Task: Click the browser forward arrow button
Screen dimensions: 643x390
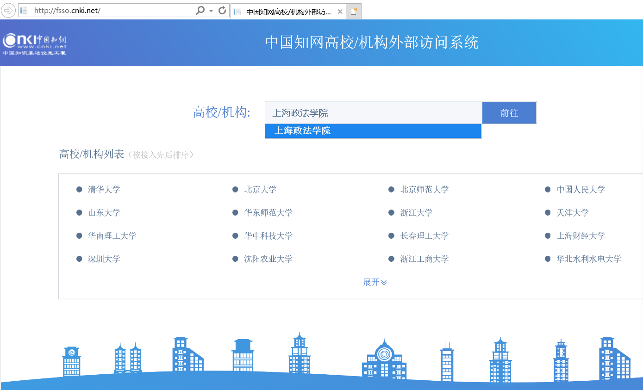Action: (8, 11)
